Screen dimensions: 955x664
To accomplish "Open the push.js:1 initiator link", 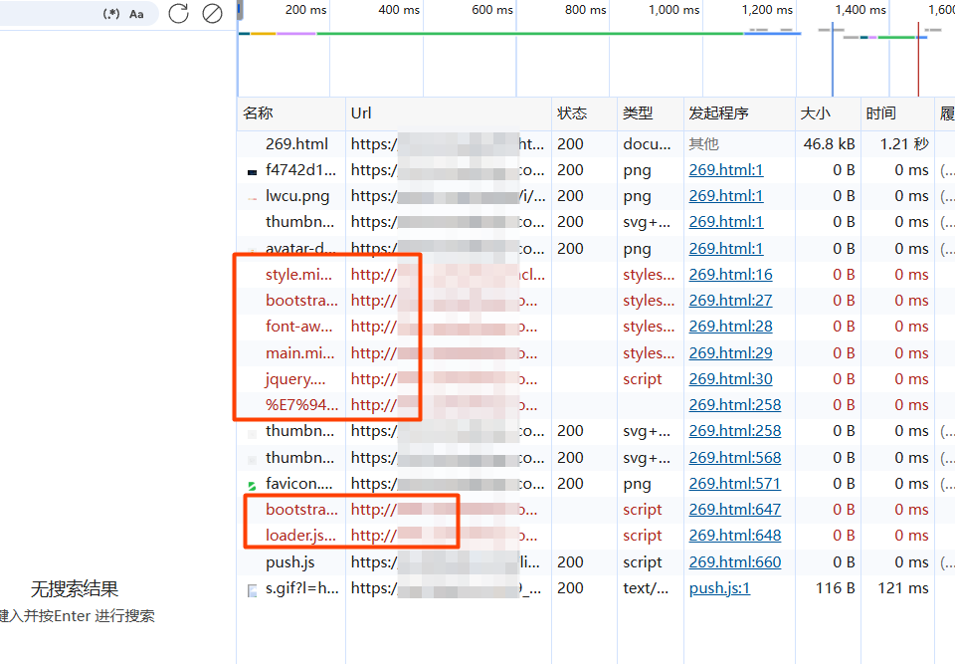I will pyautogui.click(x=719, y=588).
